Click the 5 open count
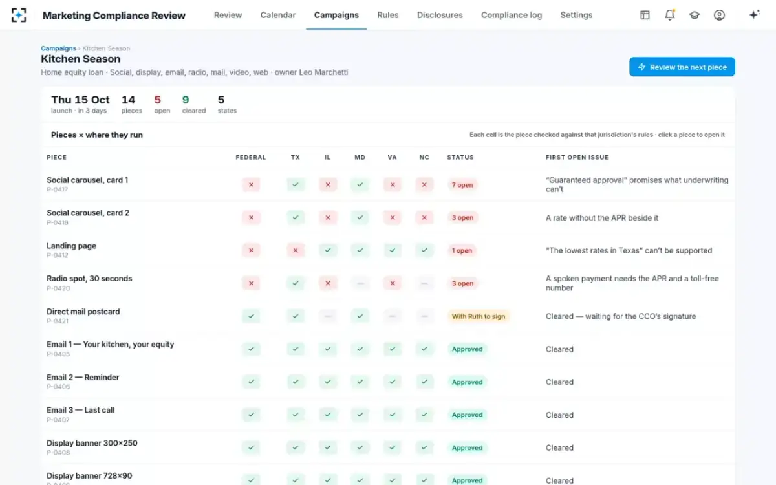Viewport: 776px width, 485px height. [162, 103]
